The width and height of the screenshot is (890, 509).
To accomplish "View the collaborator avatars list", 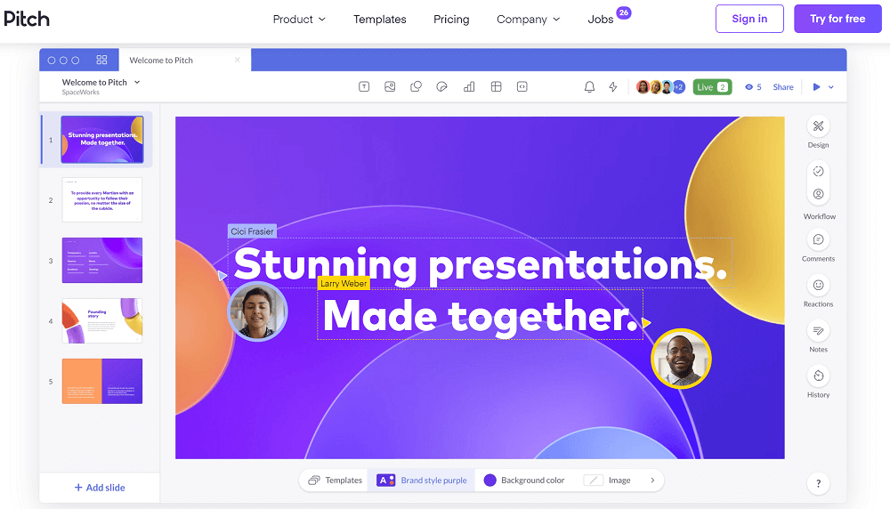I will tap(660, 87).
